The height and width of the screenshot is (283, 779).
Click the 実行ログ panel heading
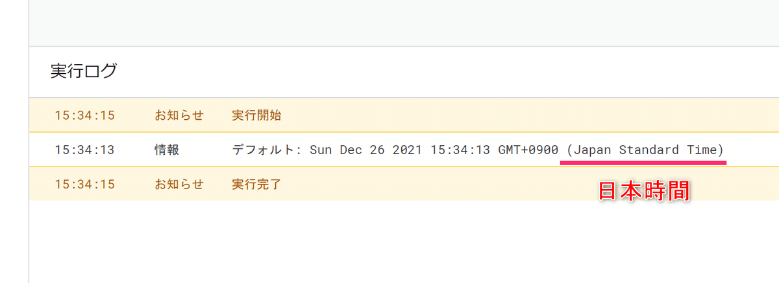click(x=84, y=71)
